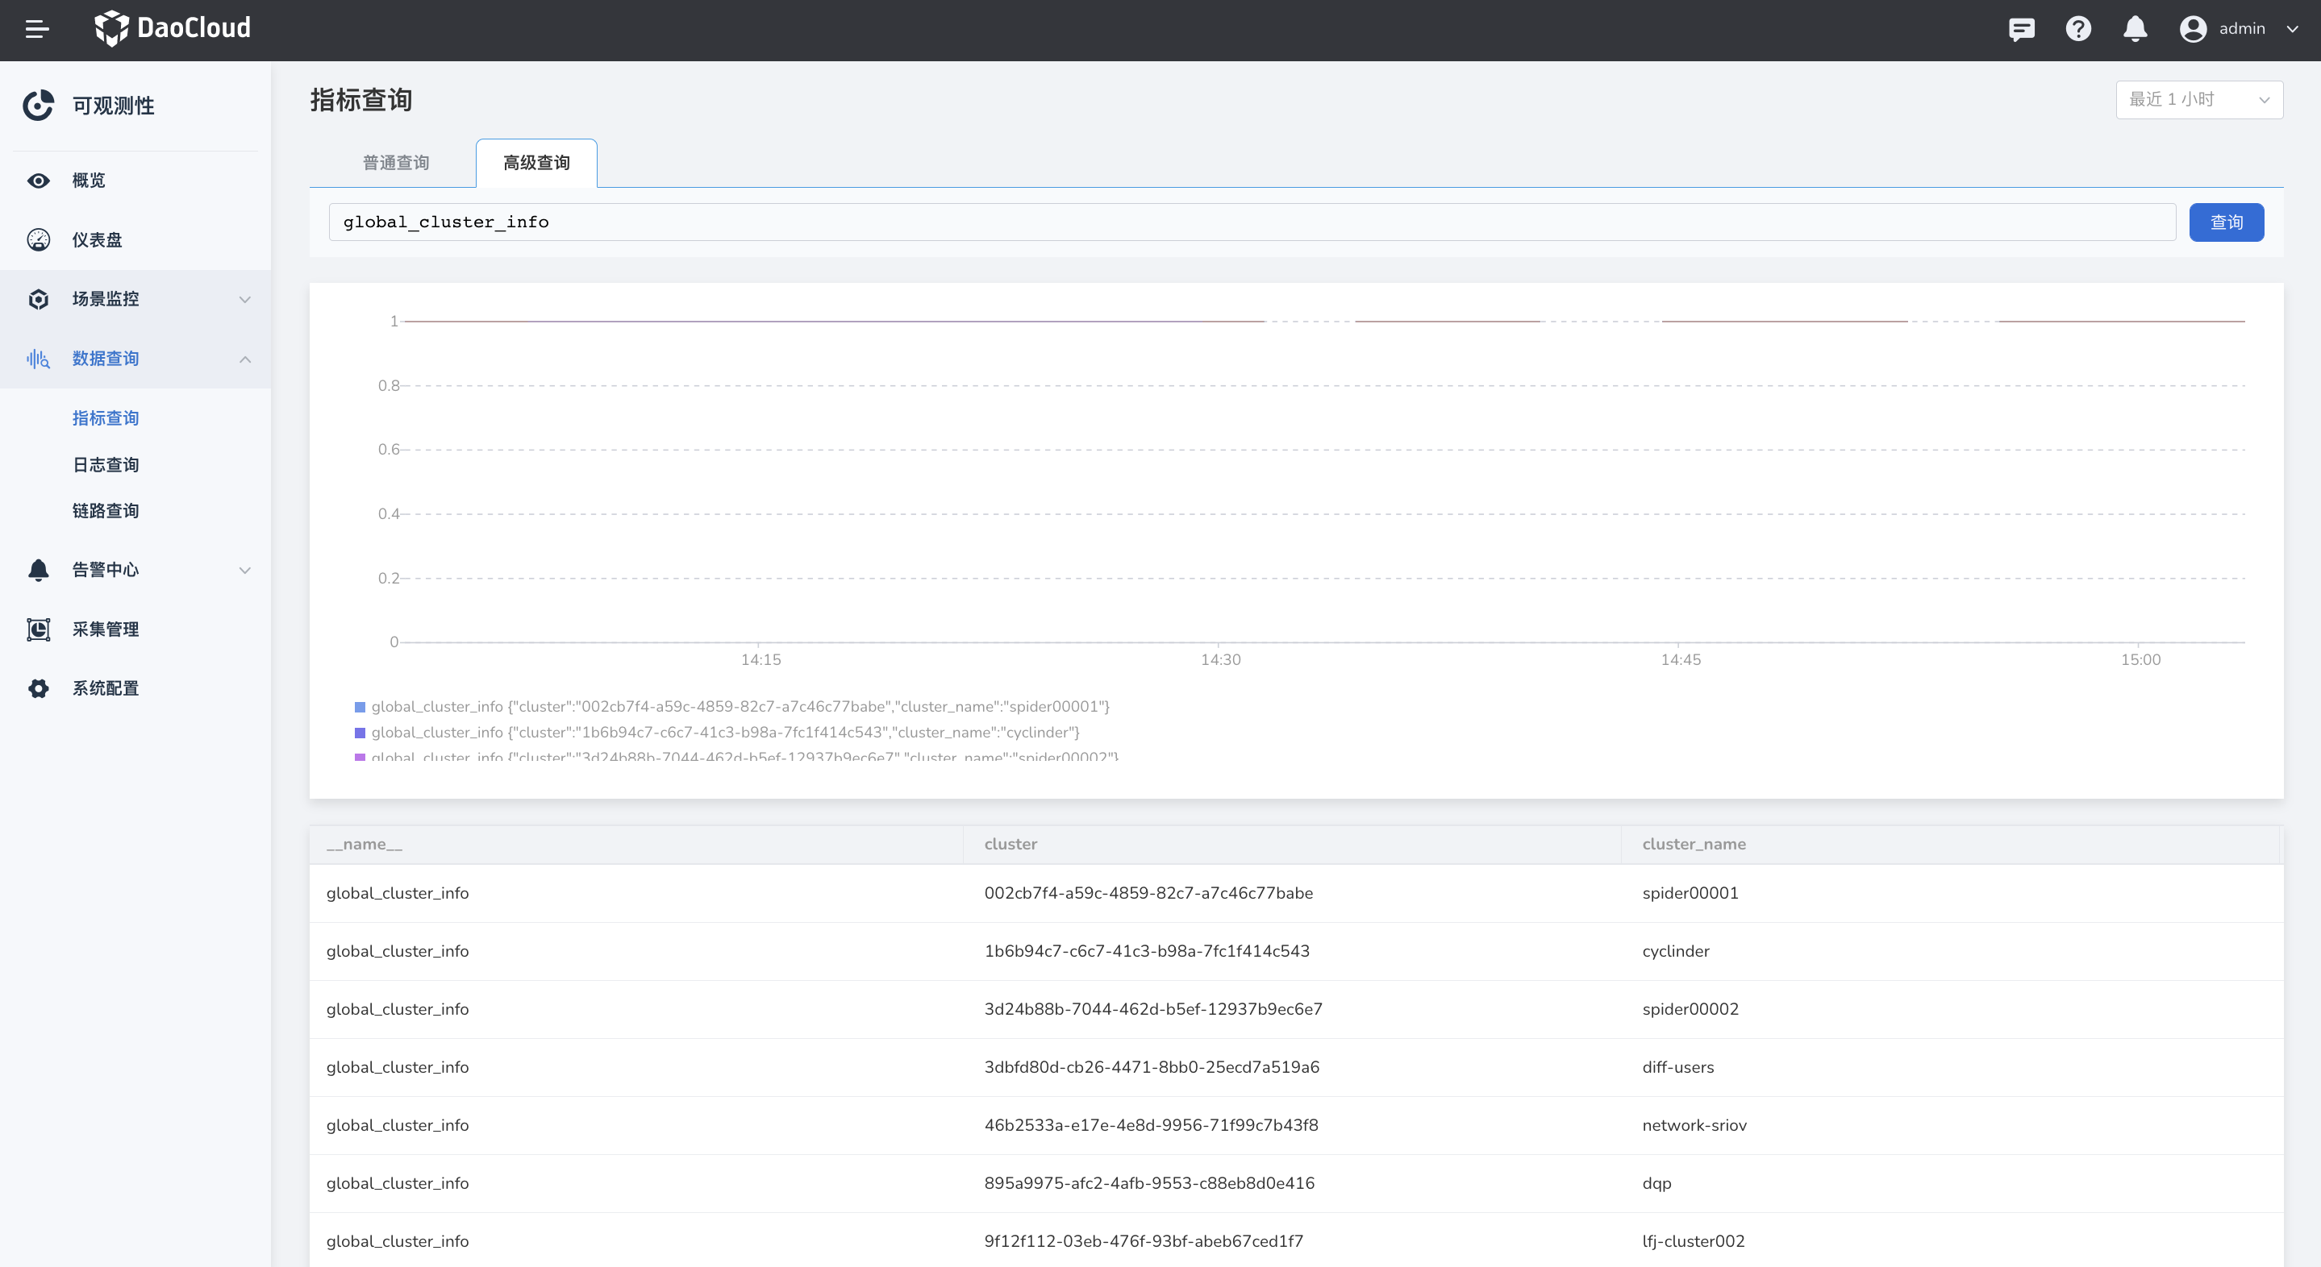Open 仪表盘 in the sidebar
The image size is (2321, 1267).
tap(98, 239)
